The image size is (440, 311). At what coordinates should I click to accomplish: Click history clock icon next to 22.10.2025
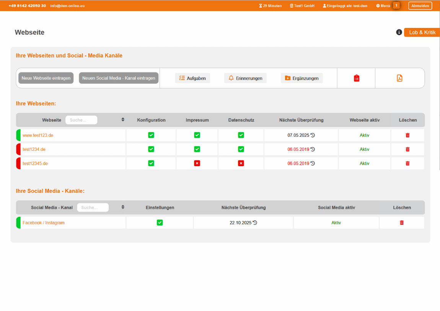coord(255,223)
